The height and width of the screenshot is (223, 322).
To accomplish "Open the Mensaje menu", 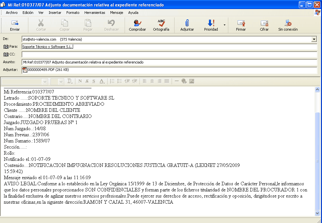I will (116, 13).
